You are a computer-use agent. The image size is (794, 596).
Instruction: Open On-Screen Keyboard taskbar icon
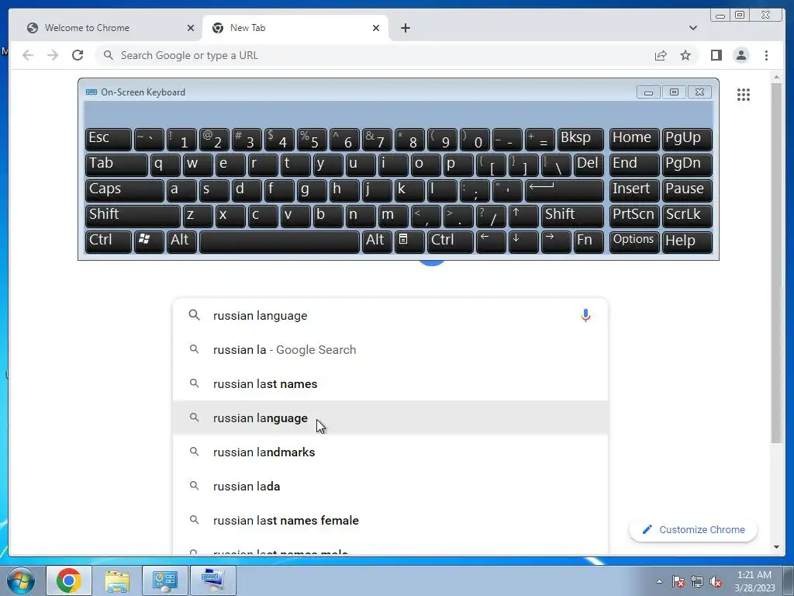212,580
